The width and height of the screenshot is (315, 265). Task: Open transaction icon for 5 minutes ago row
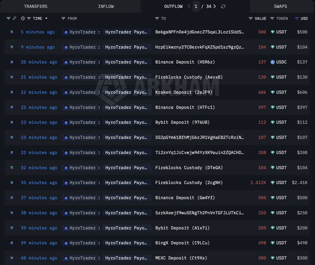coord(12,32)
